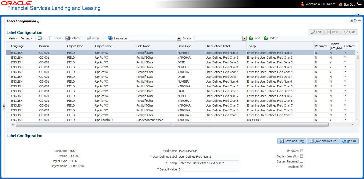Screen dimensions: 364x179
Task: Click the View record button
Action: (332, 32)
